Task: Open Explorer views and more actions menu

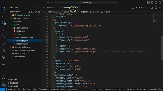Action: [x=38, y=8]
